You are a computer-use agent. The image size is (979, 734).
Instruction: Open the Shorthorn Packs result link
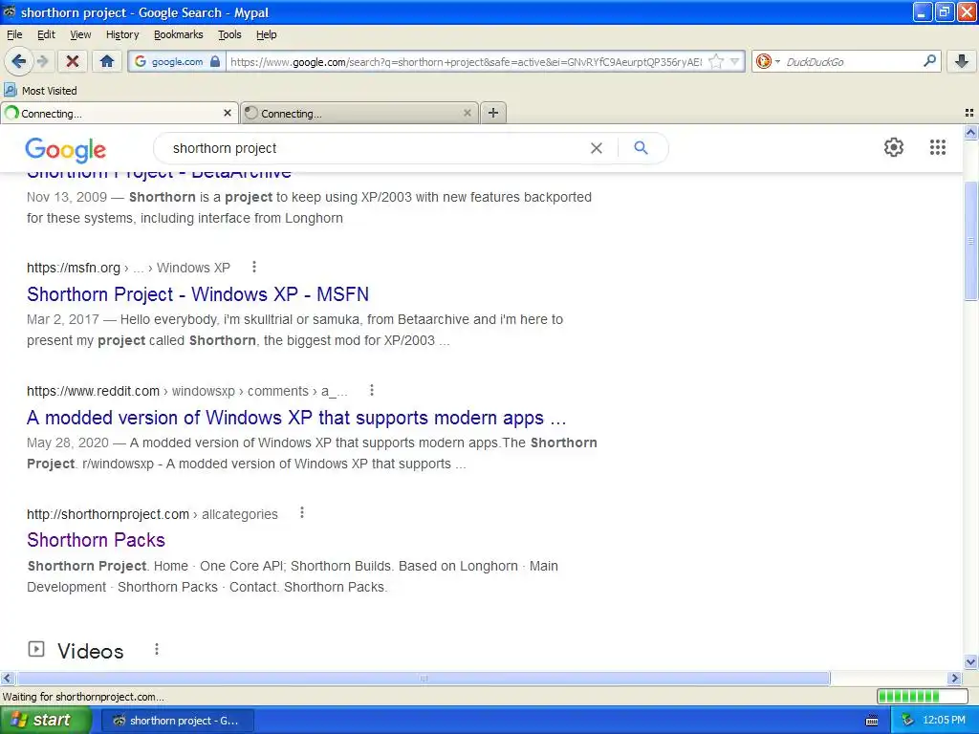(x=97, y=540)
